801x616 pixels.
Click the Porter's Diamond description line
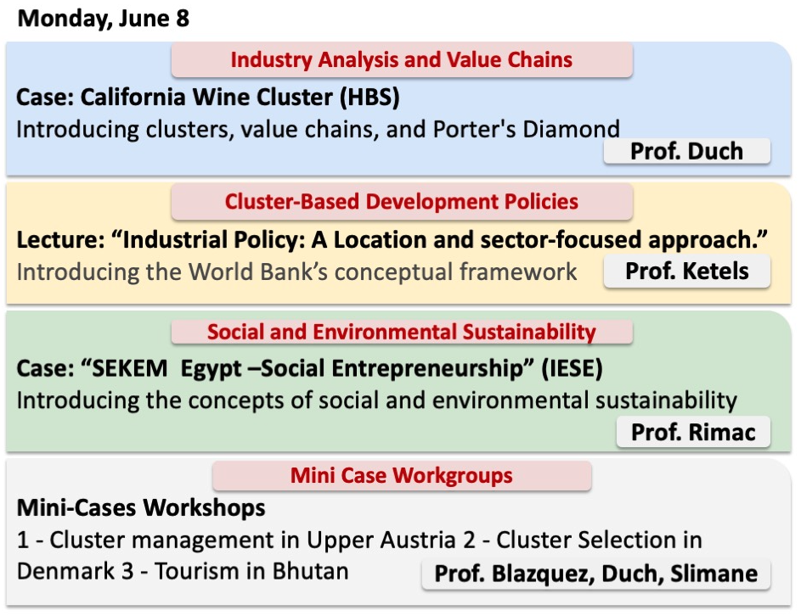click(x=318, y=130)
